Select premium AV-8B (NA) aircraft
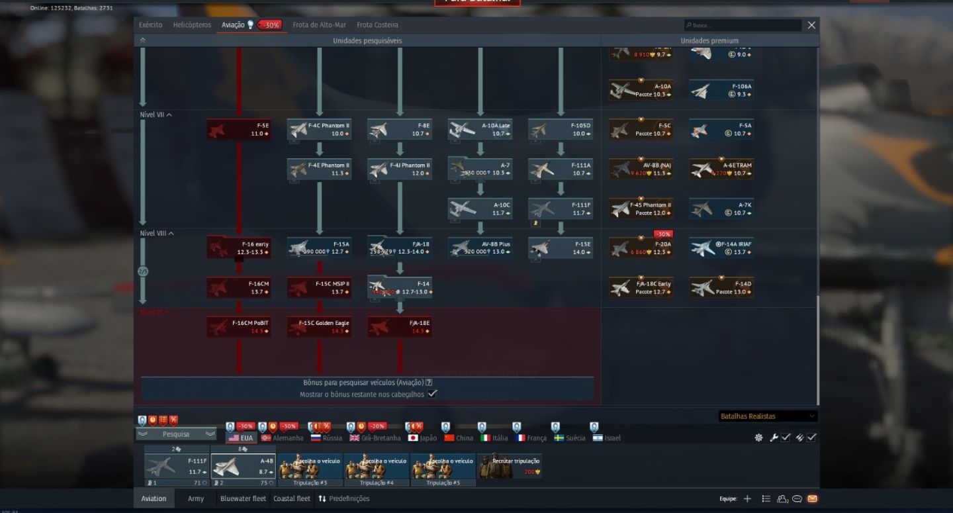The width and height of the screenshot is (953, 513). coord(641,169)
